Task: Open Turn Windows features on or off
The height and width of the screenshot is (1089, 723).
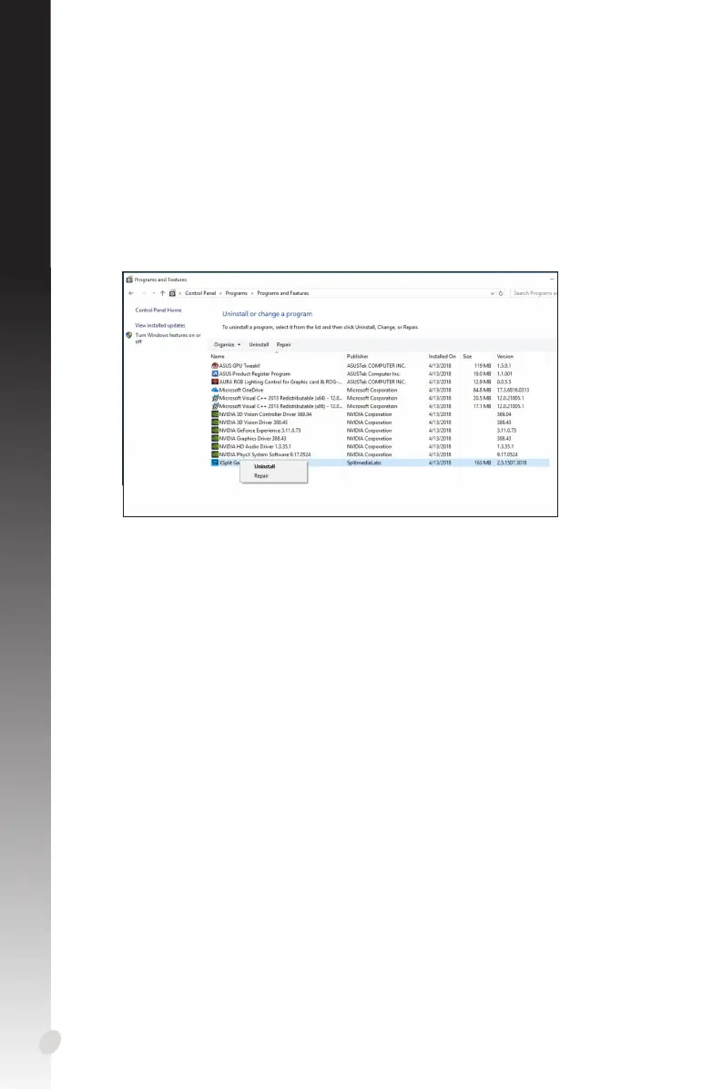Action: tap(168, 338)
